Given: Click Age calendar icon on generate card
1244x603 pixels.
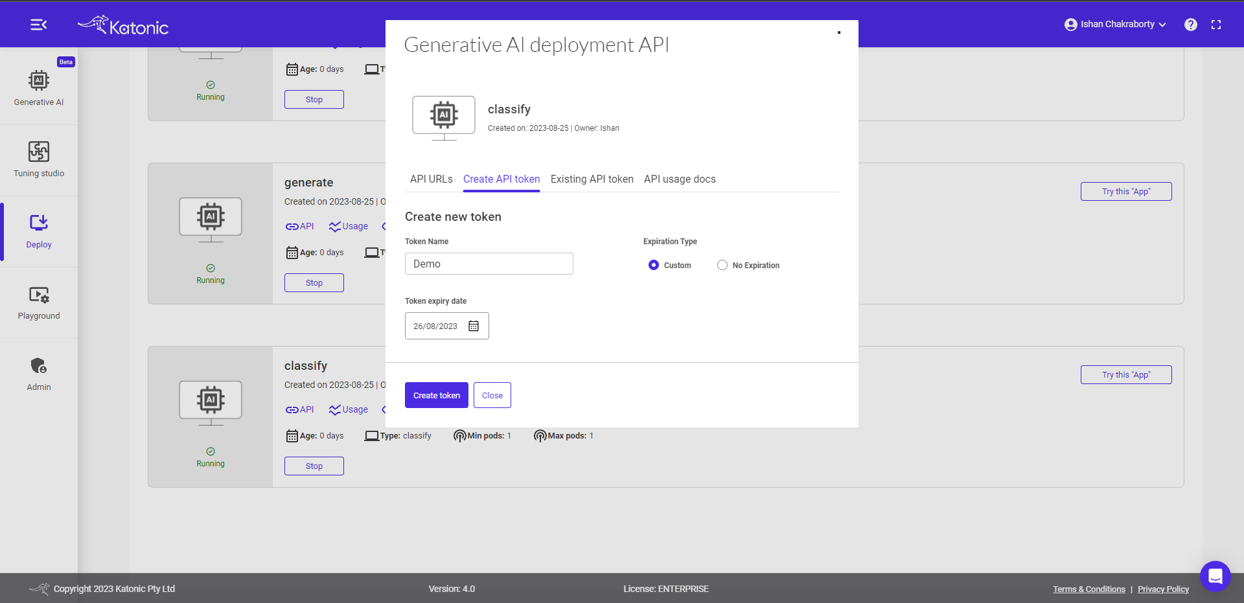Looking at the screenshot, I should pos(292,253).
